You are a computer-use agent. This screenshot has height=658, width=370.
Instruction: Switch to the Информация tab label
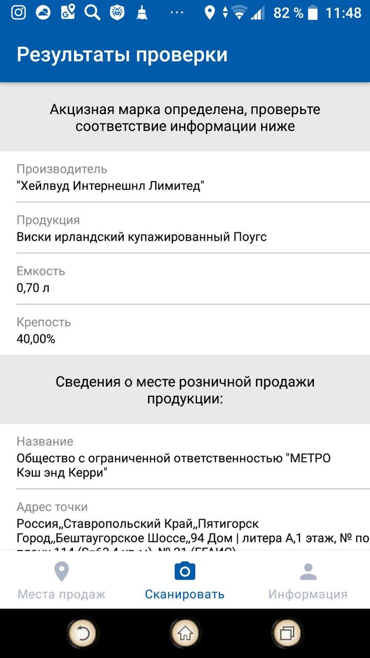click(308, 594)
